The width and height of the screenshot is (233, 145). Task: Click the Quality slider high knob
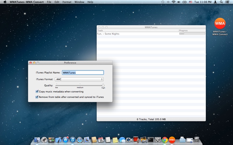click(103, 85)
